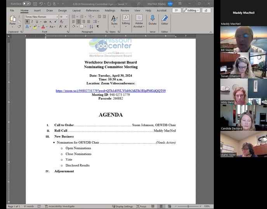267x209 pixels.
Task: Open Display Settings in status bar
Action: [122, 206]
